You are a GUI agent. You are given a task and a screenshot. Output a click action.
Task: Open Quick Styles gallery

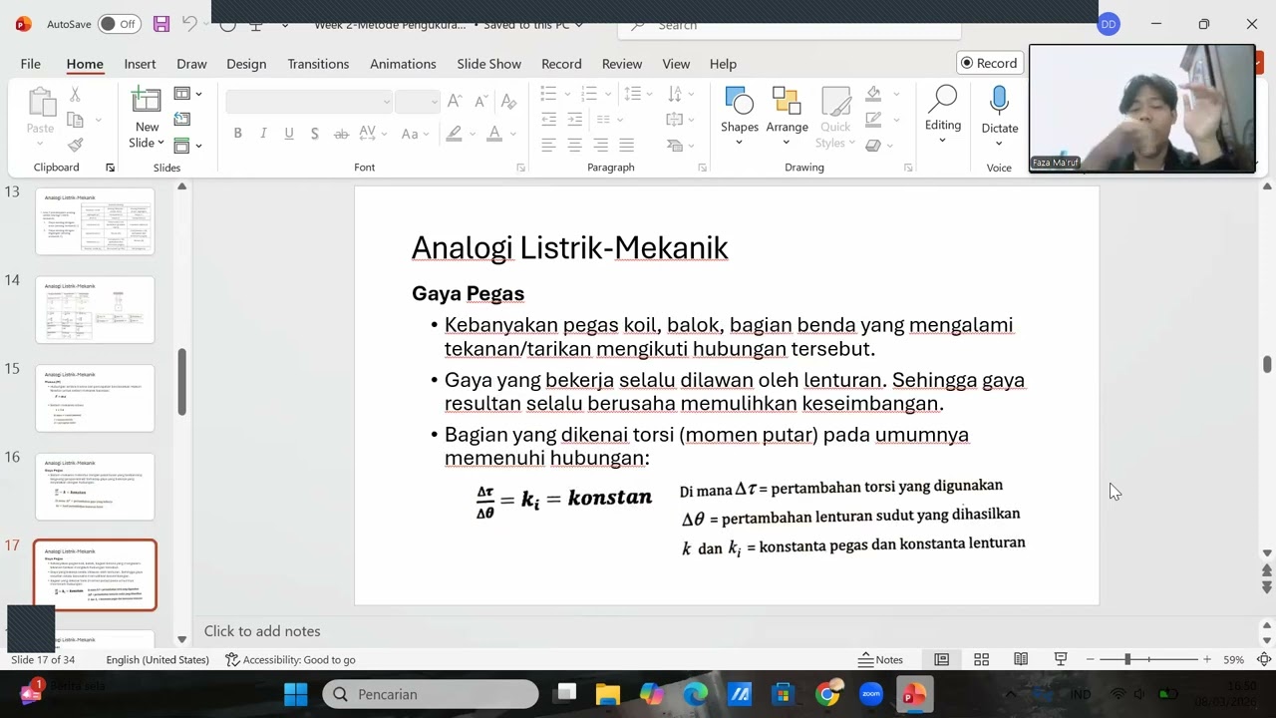point(835,118)
